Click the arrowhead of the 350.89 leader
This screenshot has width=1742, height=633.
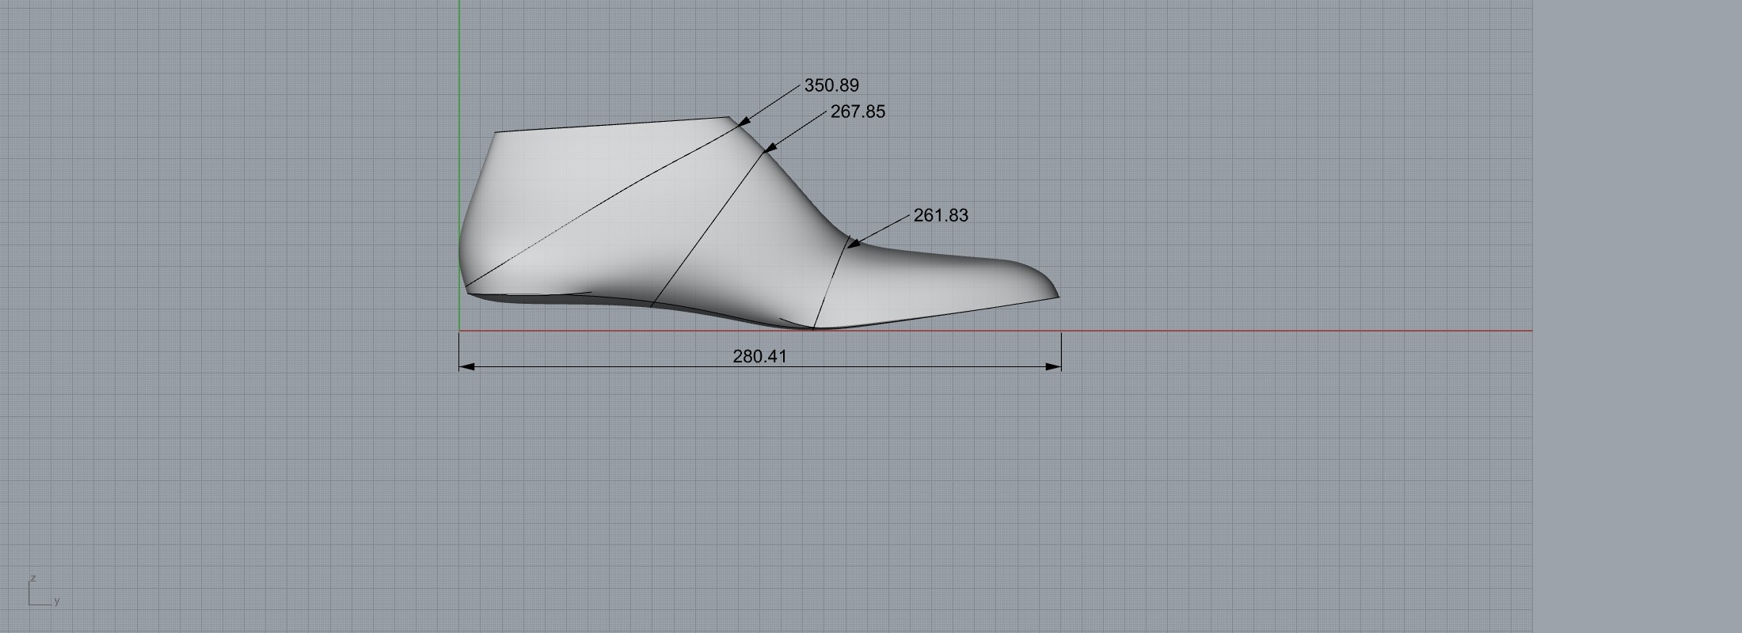(744, 122)
